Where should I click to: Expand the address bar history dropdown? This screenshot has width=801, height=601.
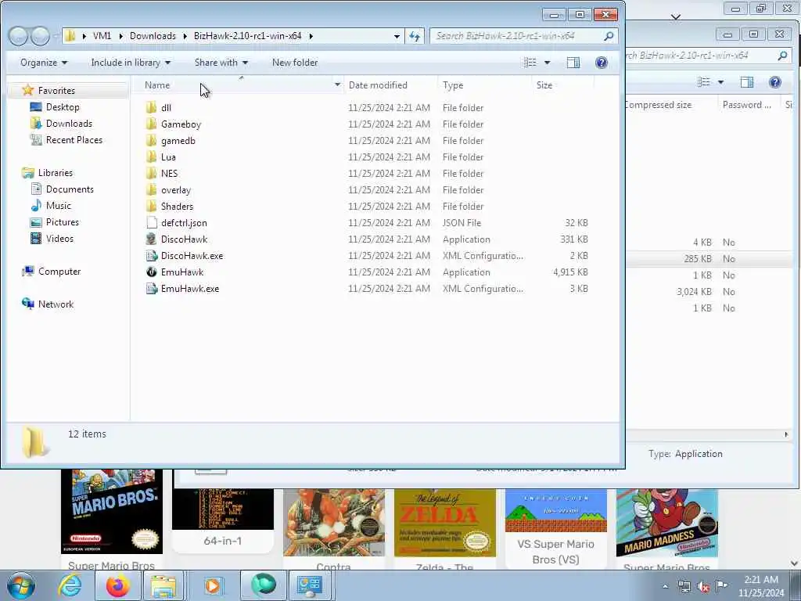point(397,36)
